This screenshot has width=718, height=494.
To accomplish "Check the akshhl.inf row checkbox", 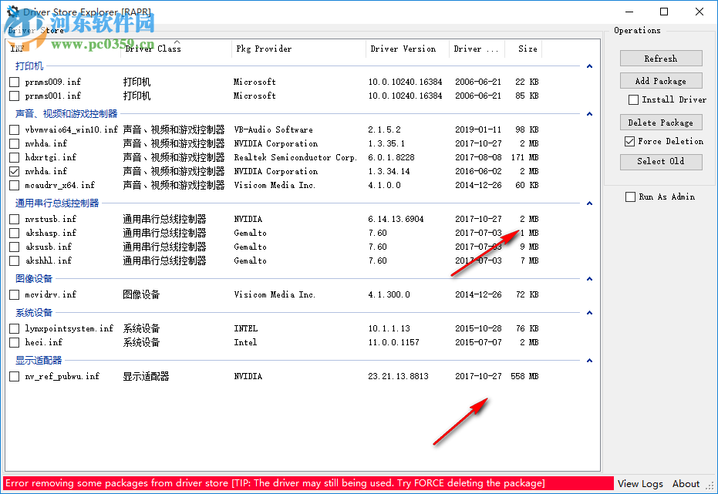I will pyautogui.click(x=14, y=260).
